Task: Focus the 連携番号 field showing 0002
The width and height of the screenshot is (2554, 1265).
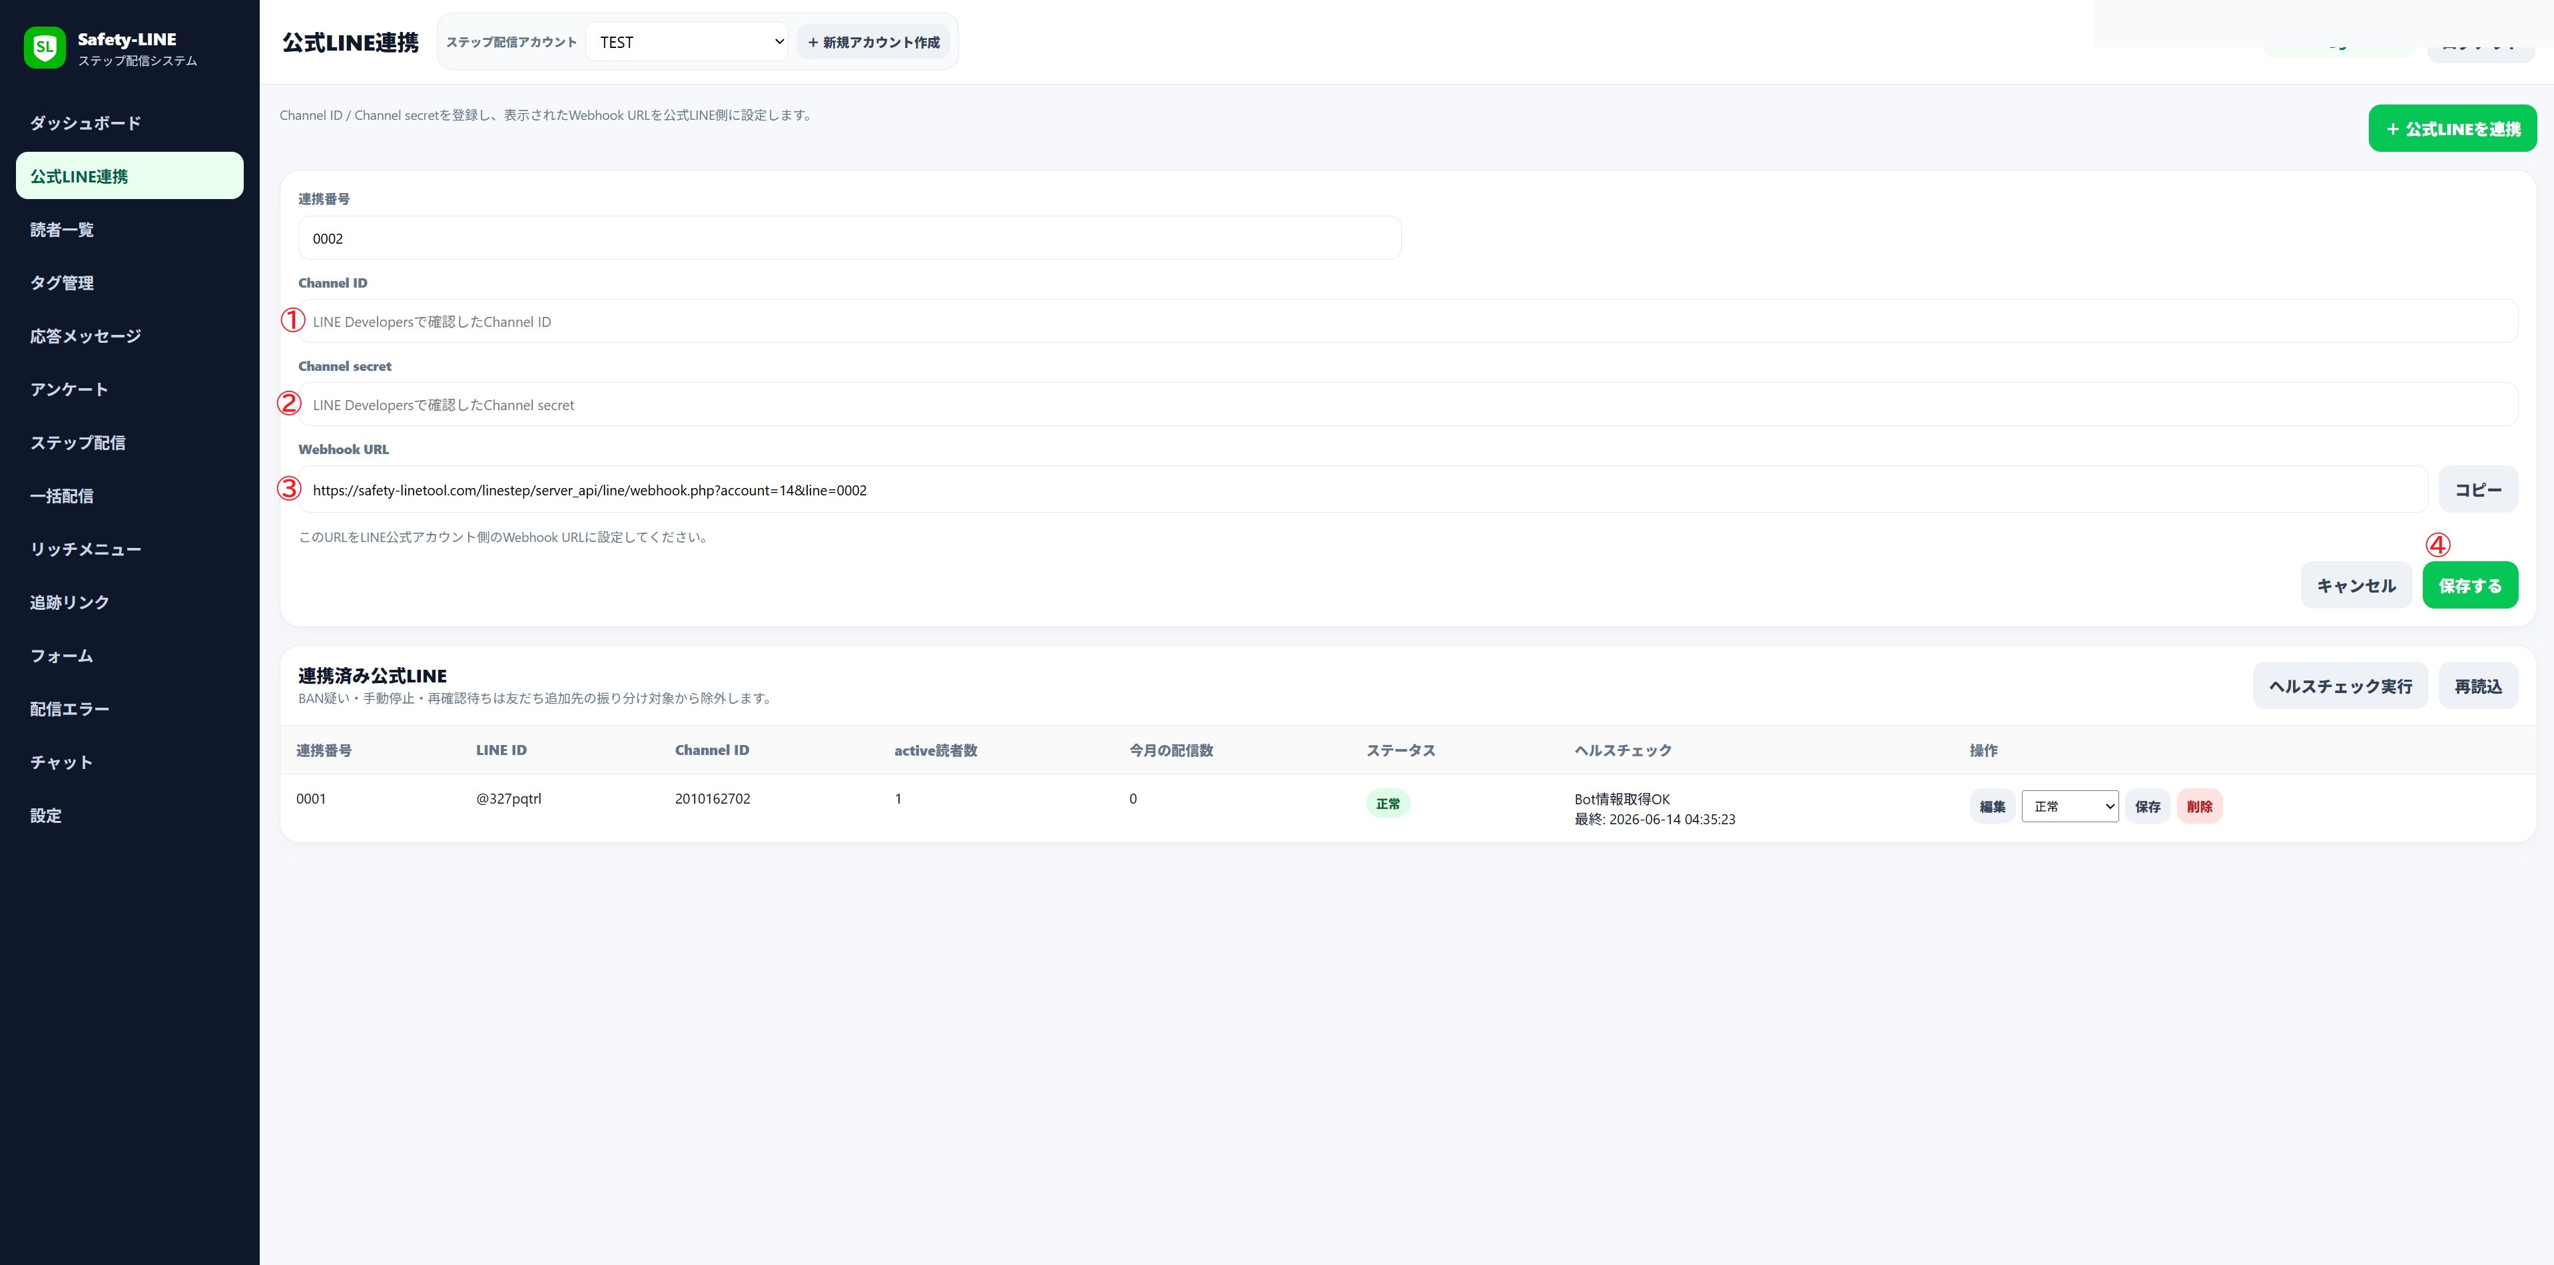Action: pos(850,238)
